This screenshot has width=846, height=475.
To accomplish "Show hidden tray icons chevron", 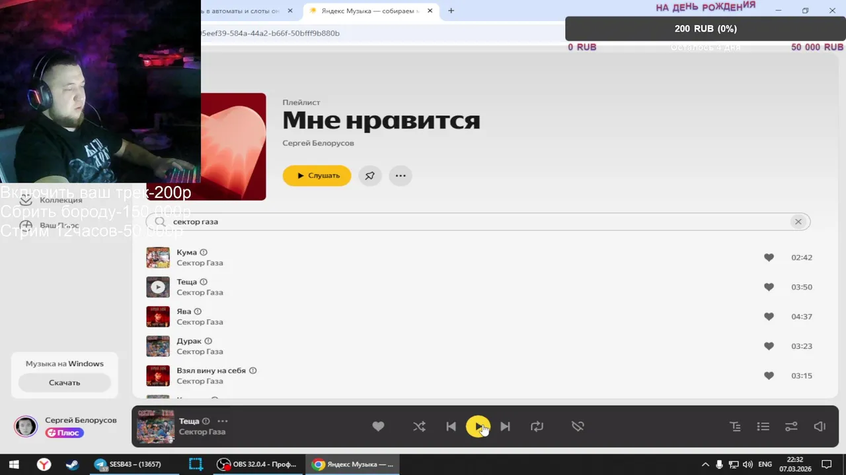I will (x=705, y=464).
